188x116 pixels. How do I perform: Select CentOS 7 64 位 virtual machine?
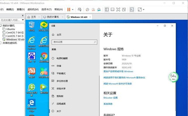pos(13,32)
